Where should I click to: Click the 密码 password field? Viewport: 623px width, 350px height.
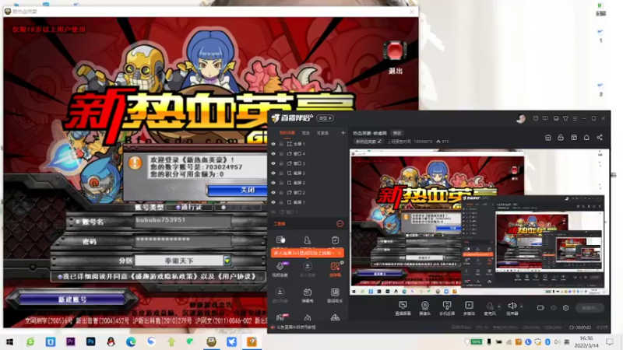click(183, 240)
